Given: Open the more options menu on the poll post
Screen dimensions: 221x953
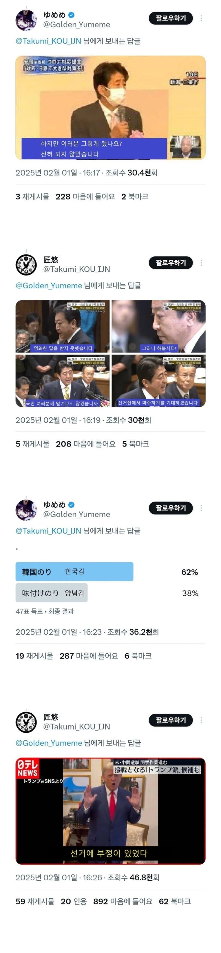Looking at the screenshot, I should [x=201, y=508].
